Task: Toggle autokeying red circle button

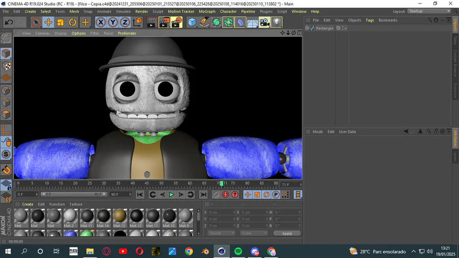Action: tap(225, 195)
